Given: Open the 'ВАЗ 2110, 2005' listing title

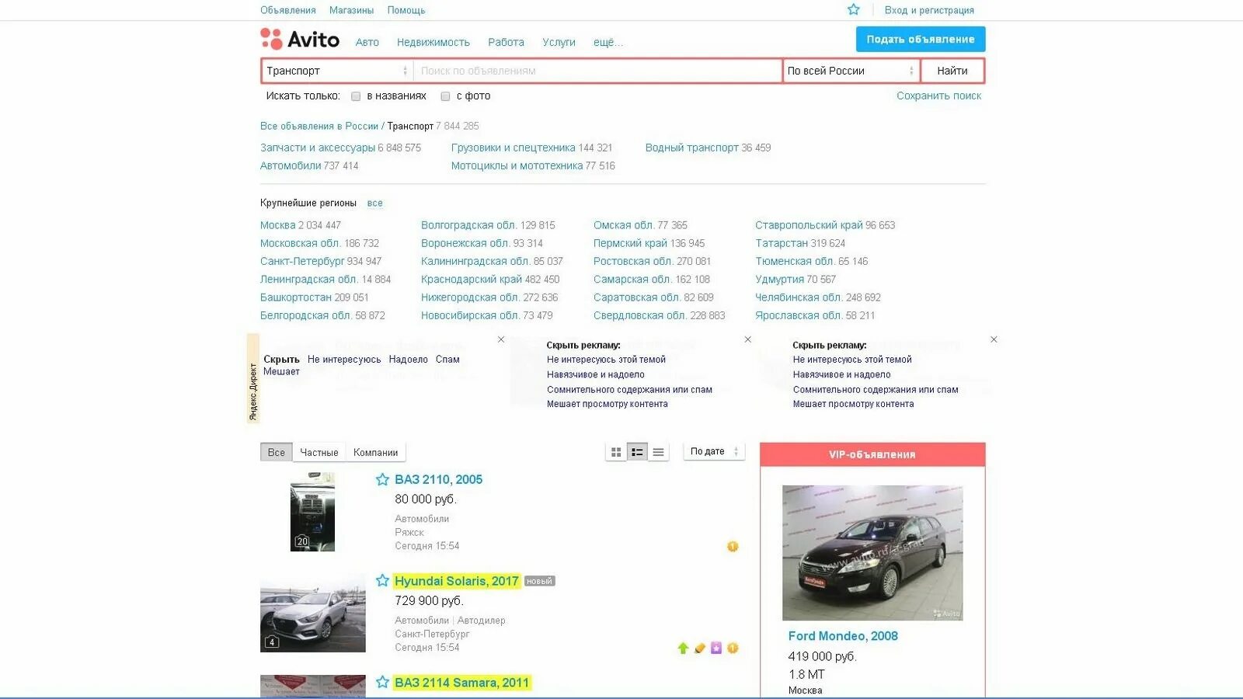Looking at the screenshot, I should pos(438,479).
